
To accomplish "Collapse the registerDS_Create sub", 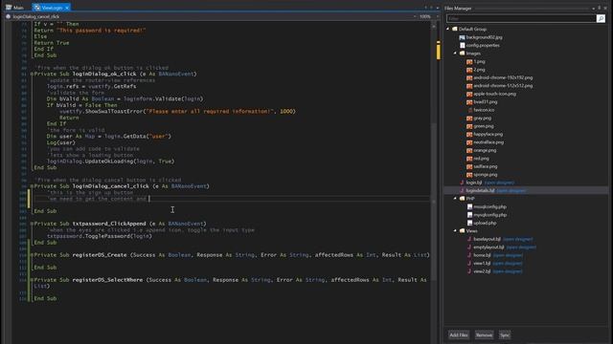I will [32, 255].
